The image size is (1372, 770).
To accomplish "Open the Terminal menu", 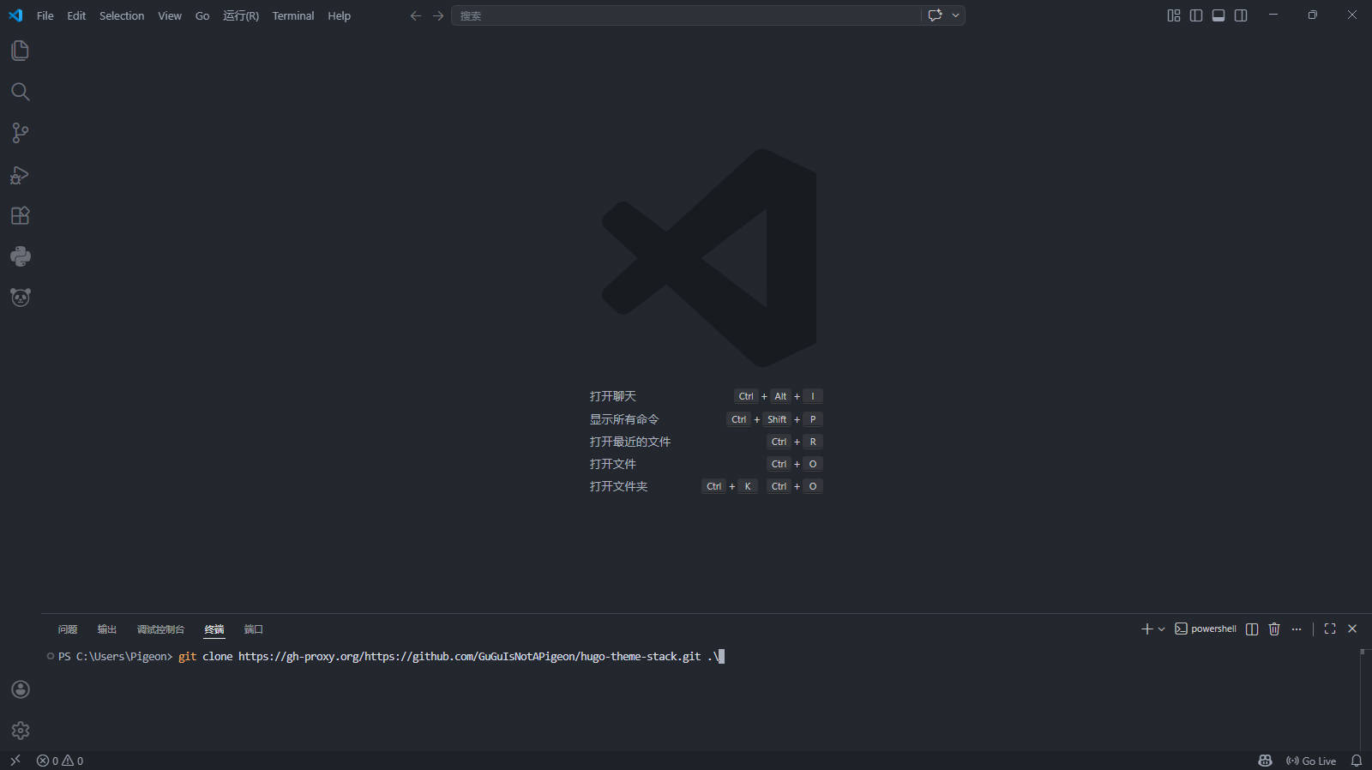I will (293, 15).
